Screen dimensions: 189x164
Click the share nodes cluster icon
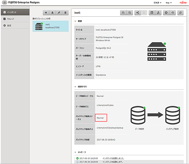pos(138,13)
